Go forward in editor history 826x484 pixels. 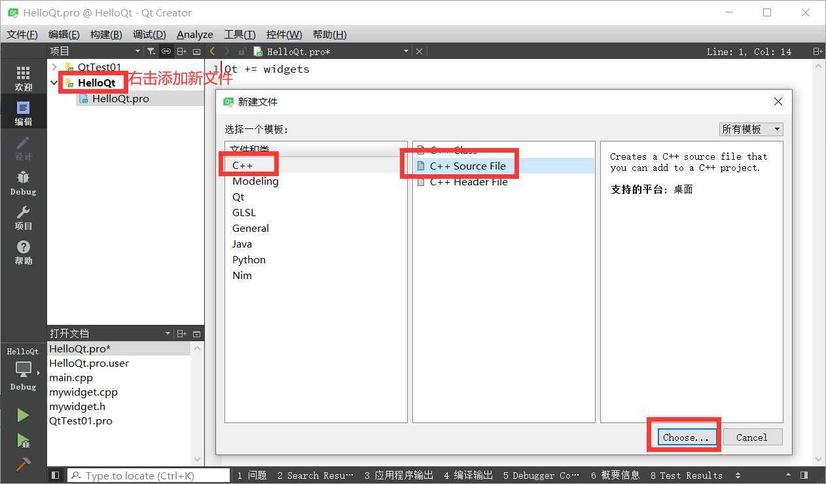pos(226,51)
